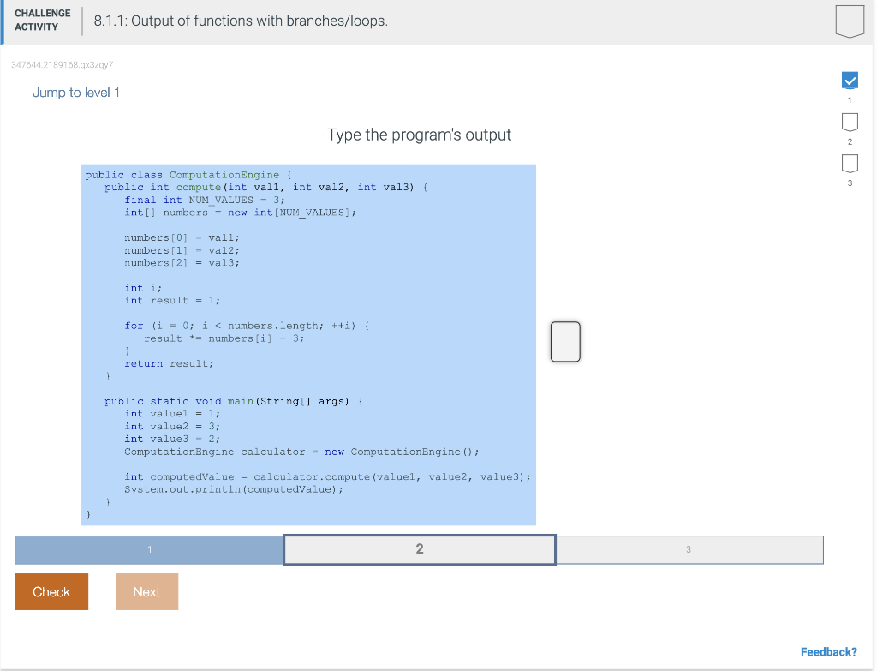The image size is (877, 671).
Task: Click the activity ID text 347644.2189168.qx3zqy7
Action: click(x=61, y=64)
